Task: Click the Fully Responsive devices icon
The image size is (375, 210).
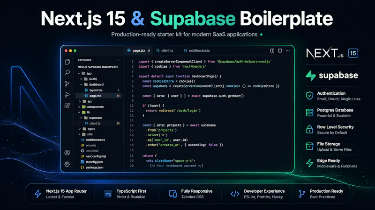Action: (x=172, y=194)
